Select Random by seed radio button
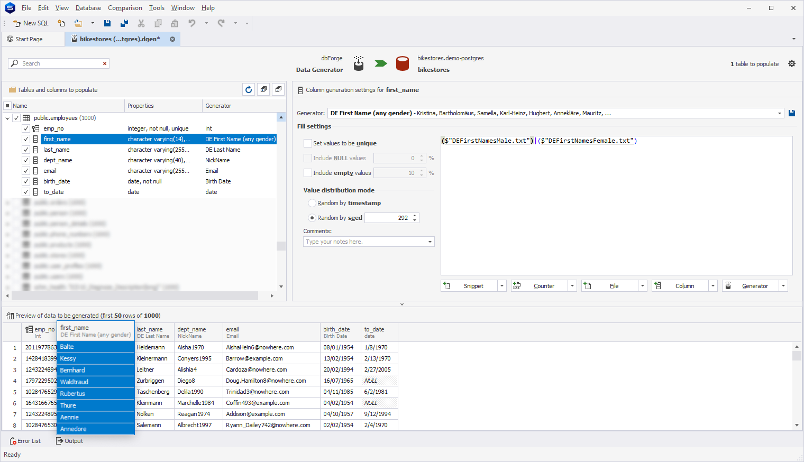The height and width of the screenshot is (462, 804). click(312, 218)
